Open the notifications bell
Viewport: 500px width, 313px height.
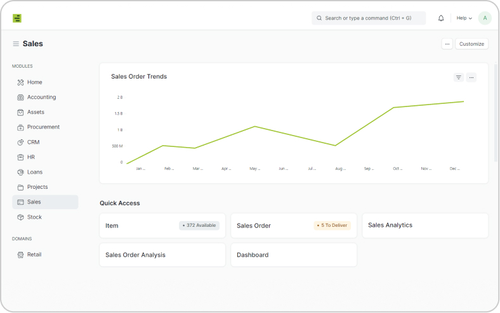click(x=441, y=18)
